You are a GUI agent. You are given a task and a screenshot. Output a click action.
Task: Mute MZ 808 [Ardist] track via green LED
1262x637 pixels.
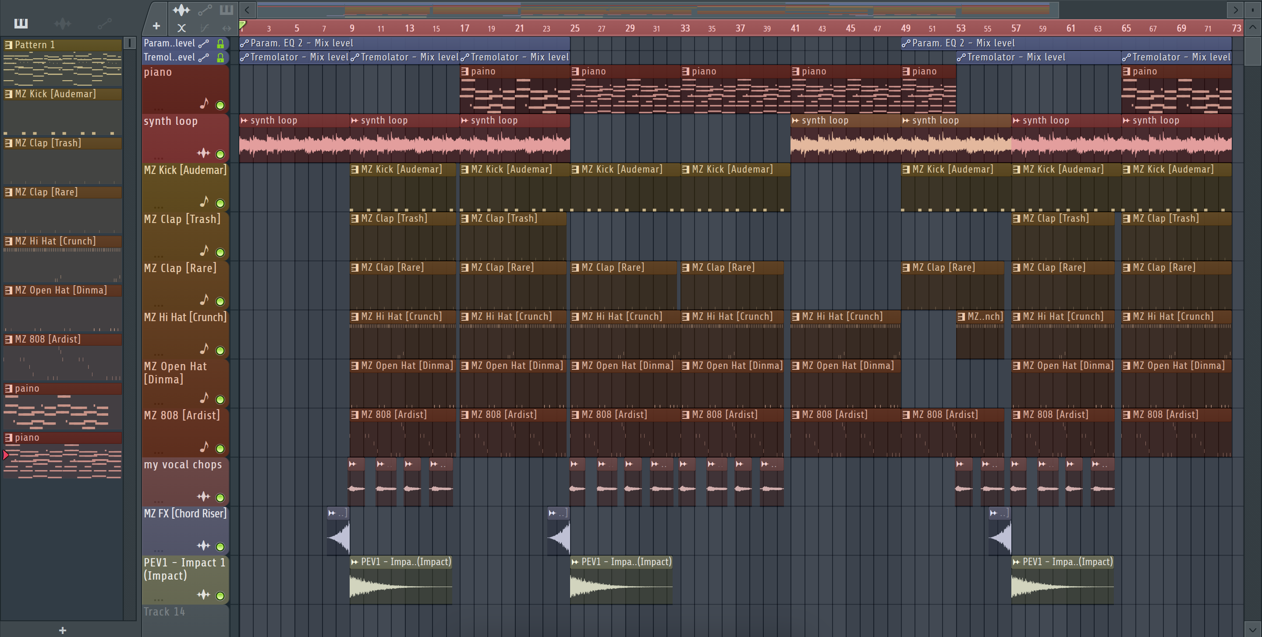click(220, 449)
